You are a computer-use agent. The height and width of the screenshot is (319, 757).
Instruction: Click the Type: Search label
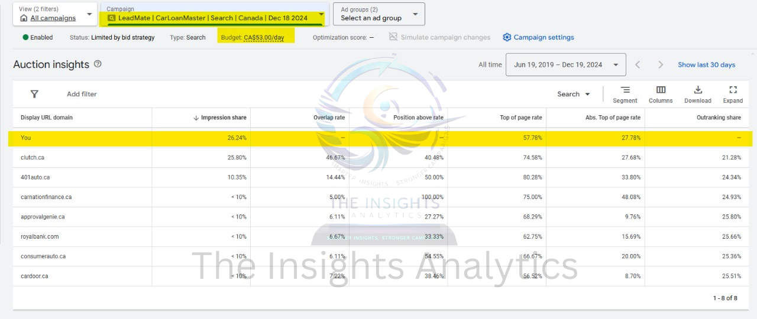187,37
